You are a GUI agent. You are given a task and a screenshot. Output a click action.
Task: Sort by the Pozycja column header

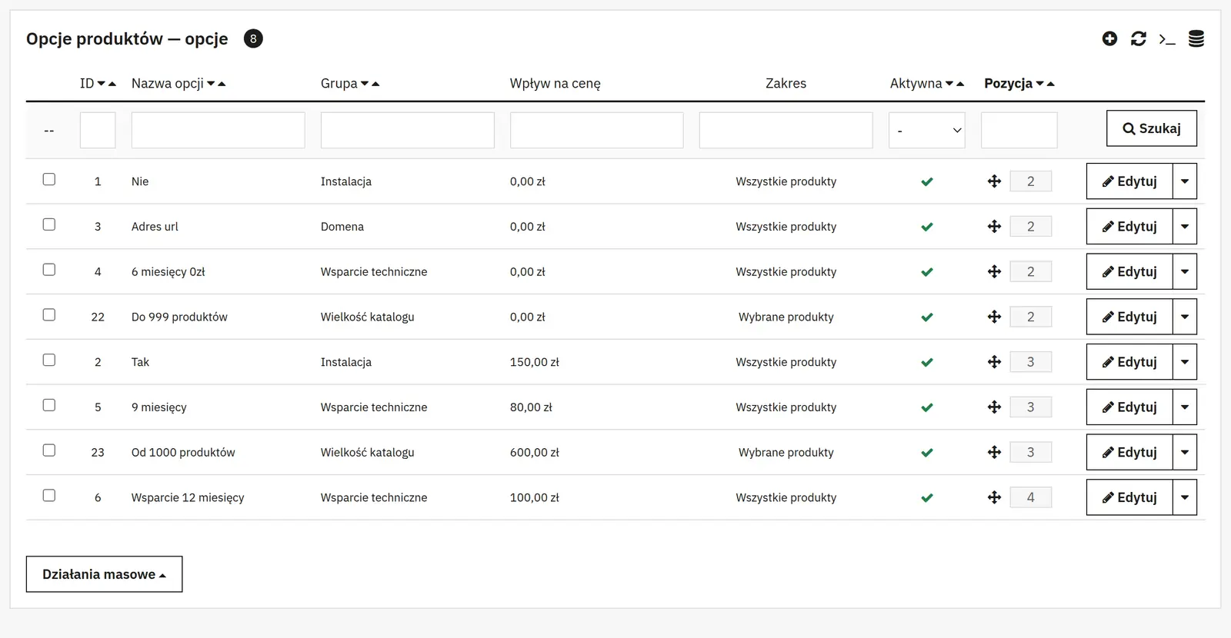pyautogui.click(x=1009, y=83)
